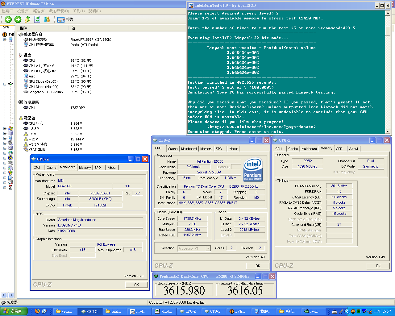The image size is (395, 316).
Task: Select the computer icon under EVE in tree
Action: pos(10,39)
